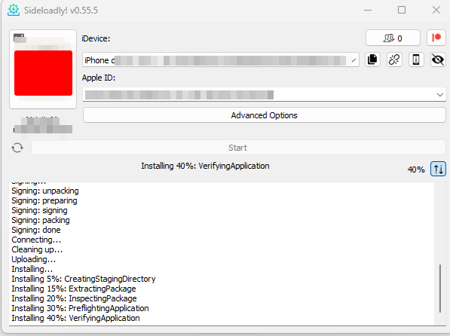Image resolution: width=450 pixels, height=336 pixels.
Task: Click the Sideloadly gear logo in title bar
Action: point(14,10)
